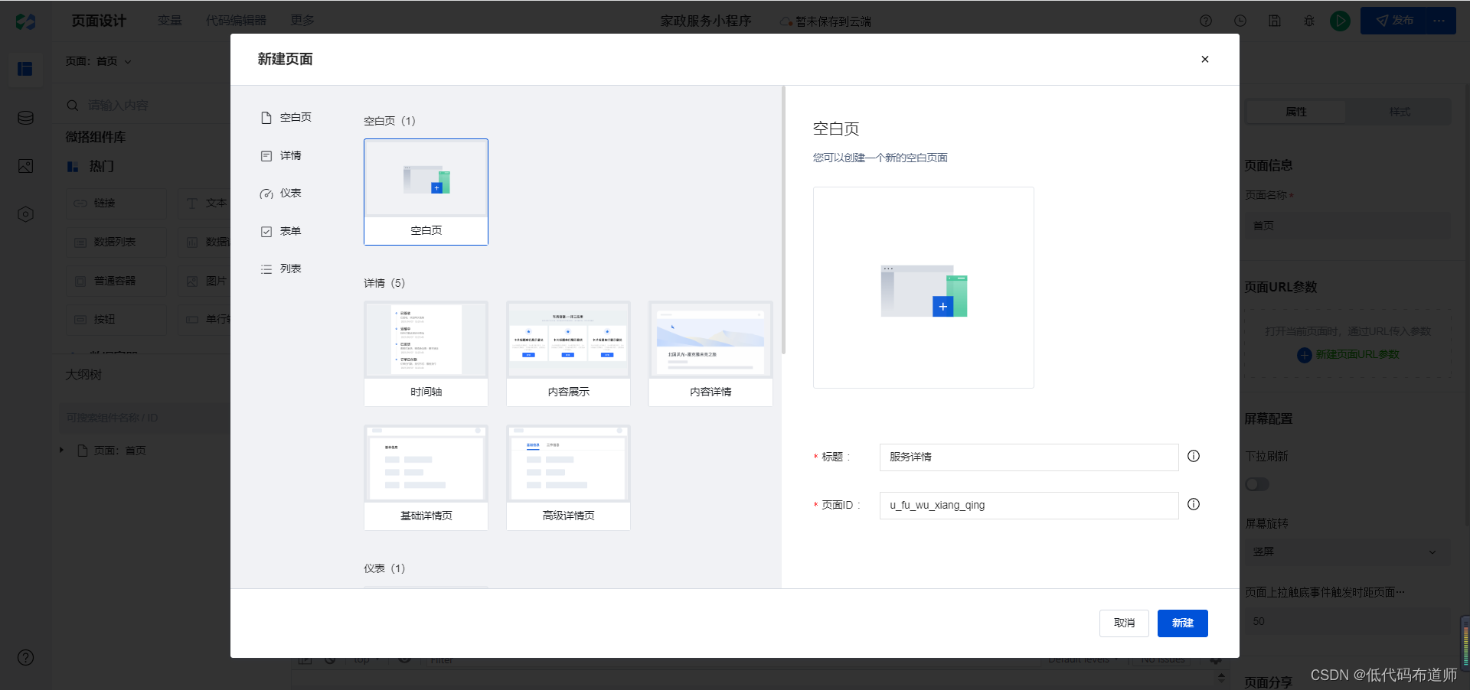Viewport: 1470px width, 690px height.
Task: Click the component search field
Action: (145, 106)
